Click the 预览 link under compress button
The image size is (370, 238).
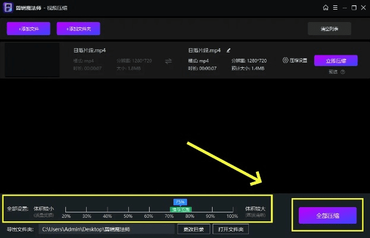(333, 72)
